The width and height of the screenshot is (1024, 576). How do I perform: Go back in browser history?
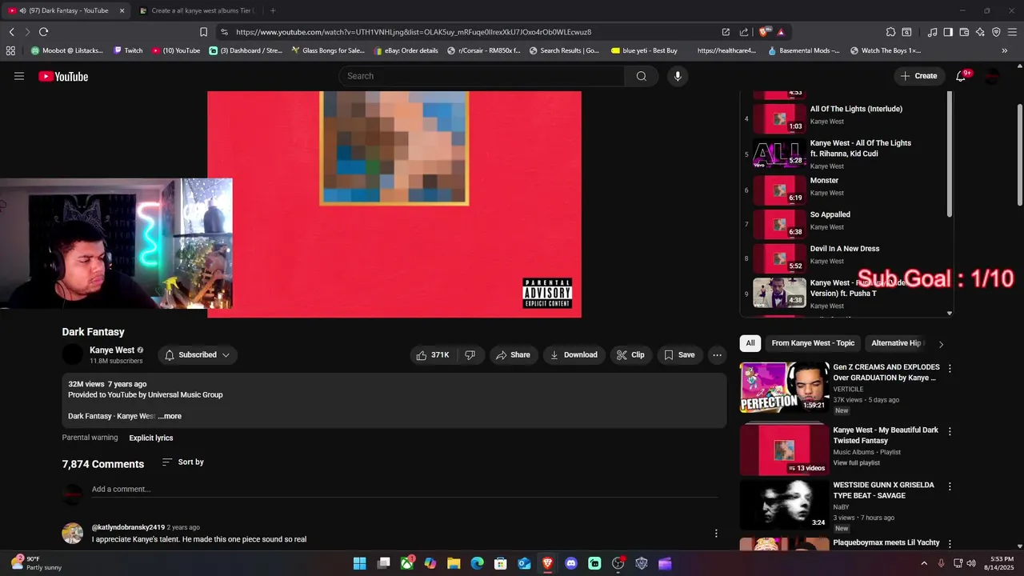[x=11, y=32]
